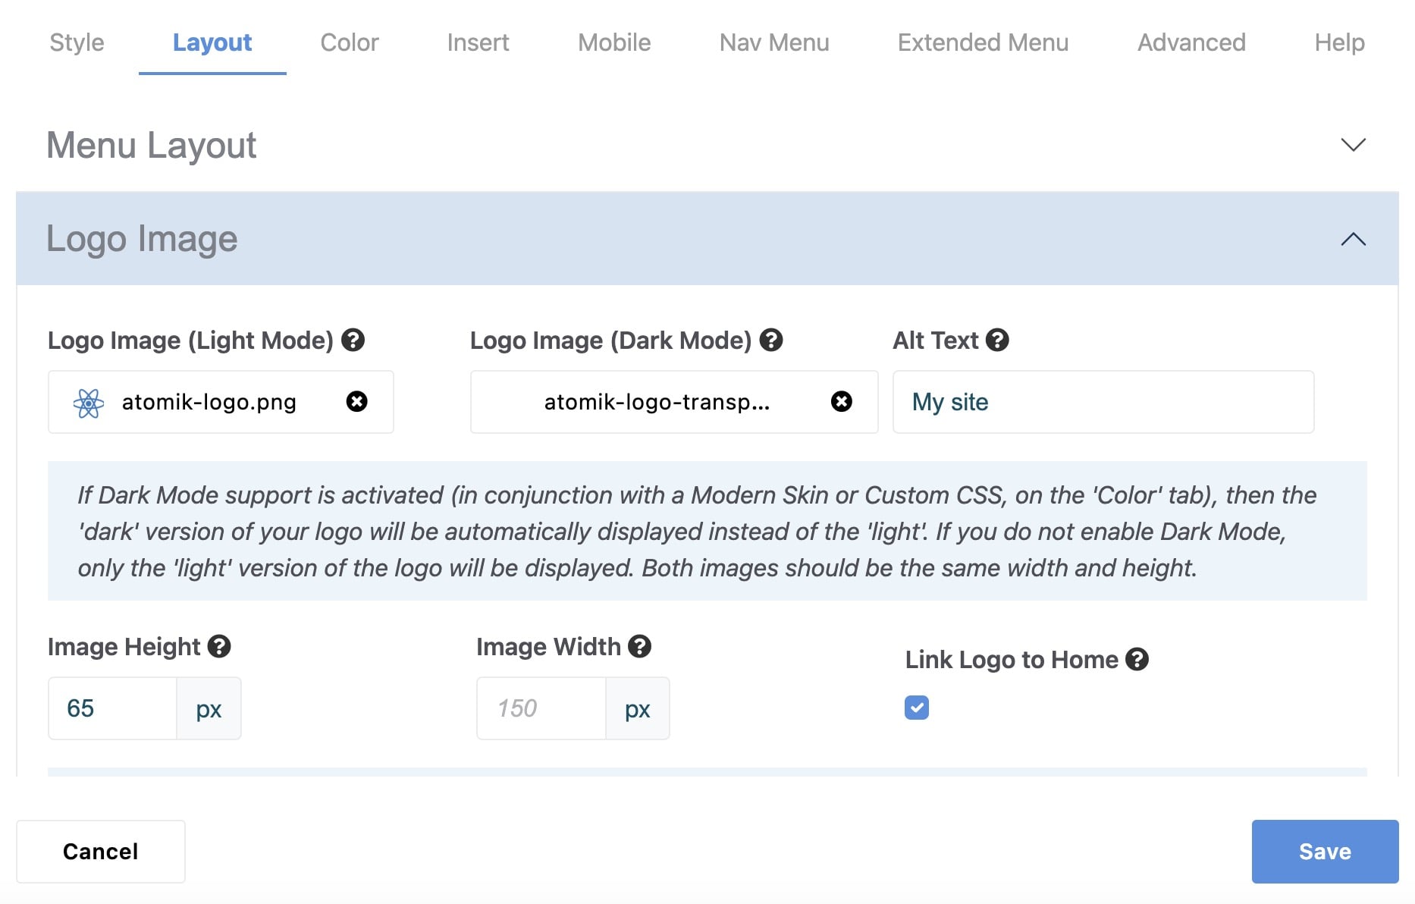Open help for Logo Image Dark Mode

(x=771, y=340)
